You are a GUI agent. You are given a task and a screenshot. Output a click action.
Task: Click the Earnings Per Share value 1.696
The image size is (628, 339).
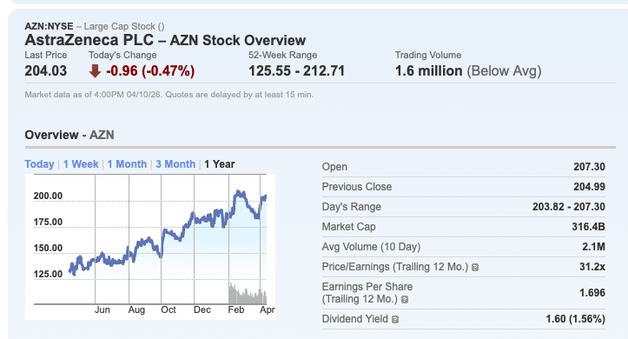point(592,293)
